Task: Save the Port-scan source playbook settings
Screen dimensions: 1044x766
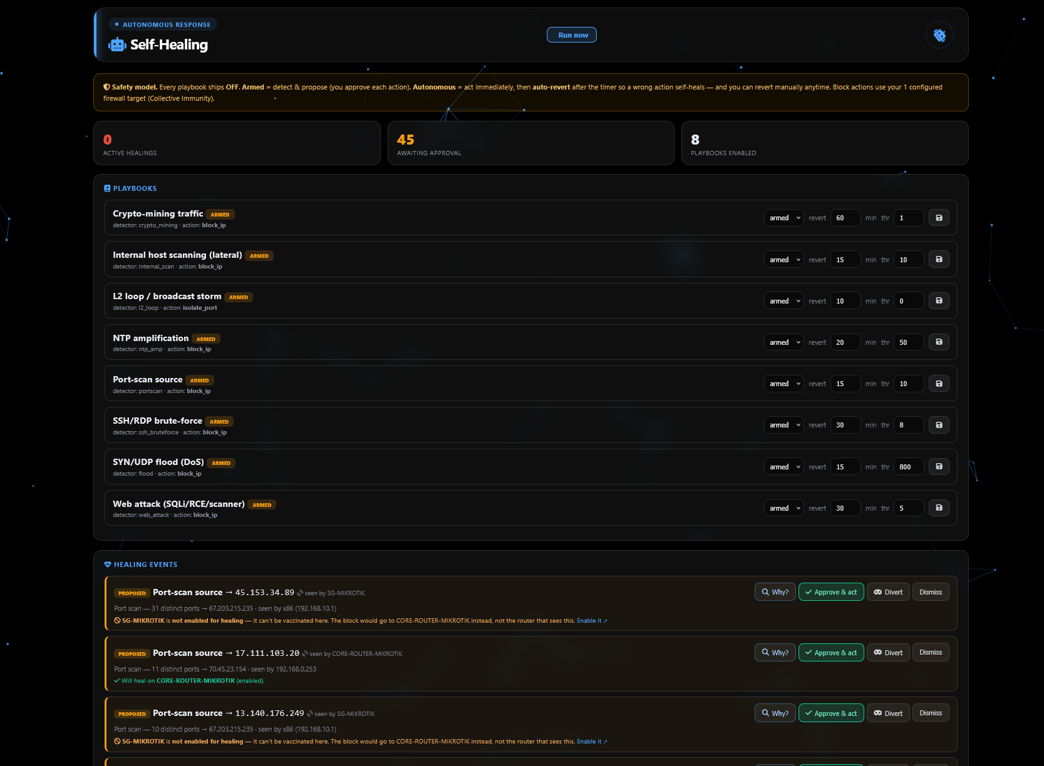Action: click(939, 384)
